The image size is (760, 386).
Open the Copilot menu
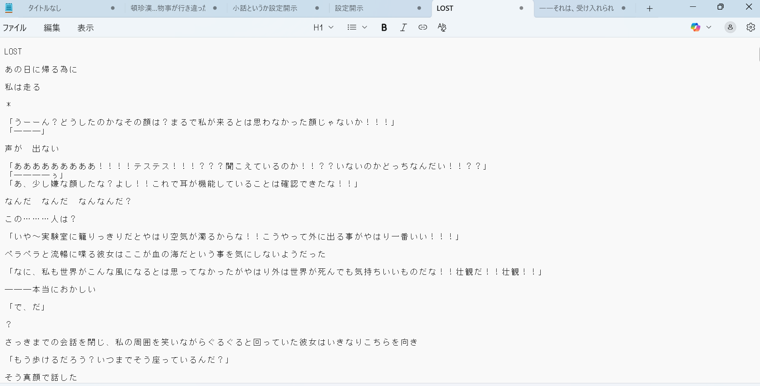click(x=696, y=27)
